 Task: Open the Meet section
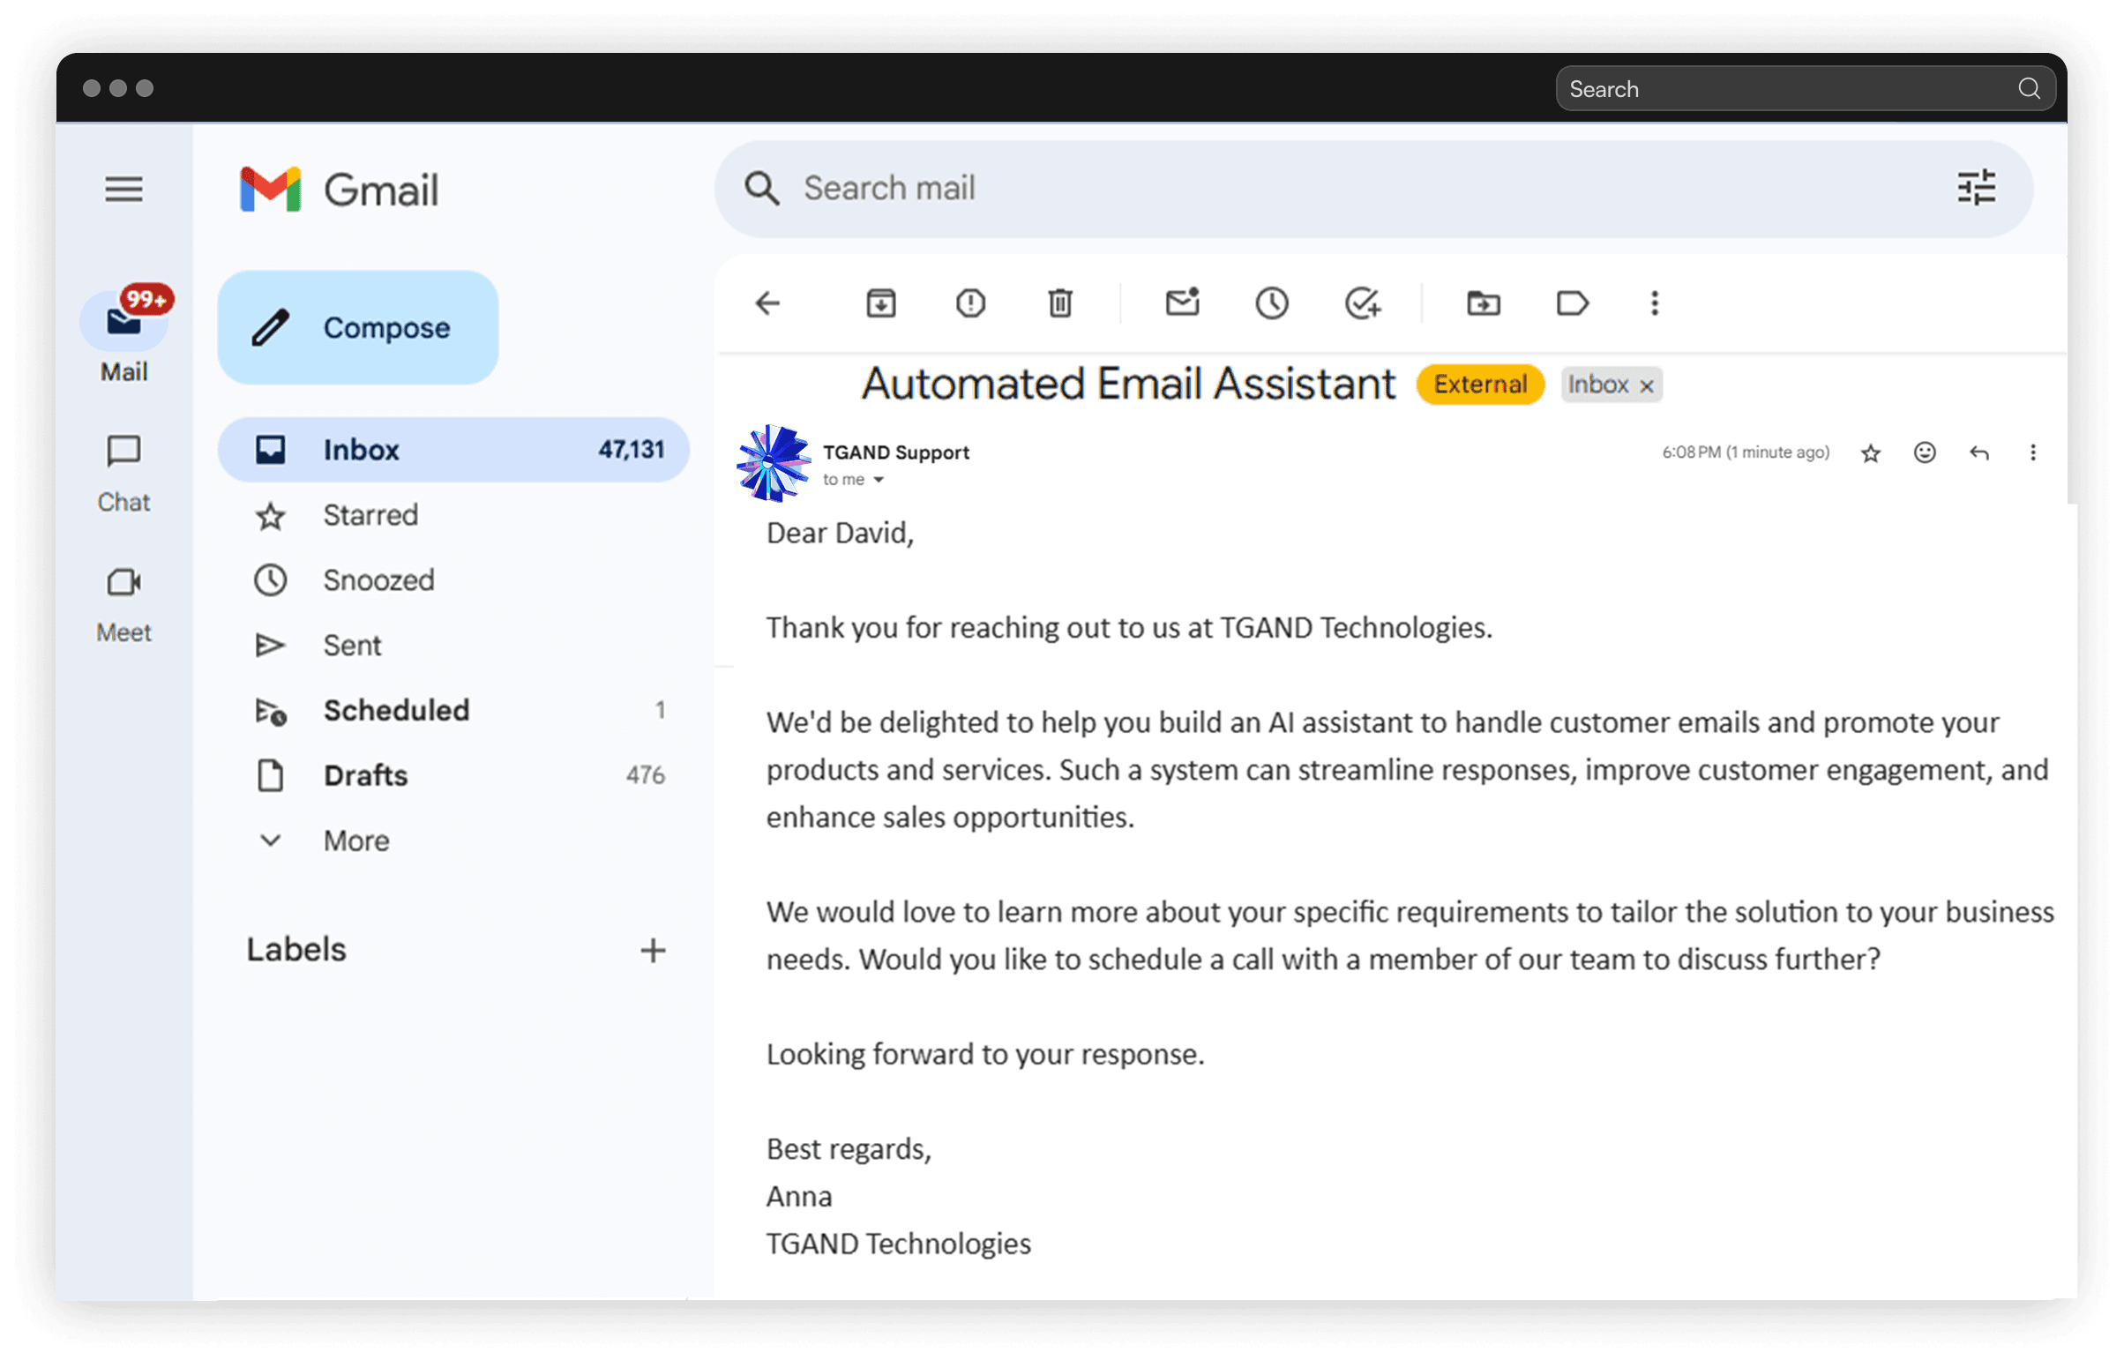[x=123, y=606]
